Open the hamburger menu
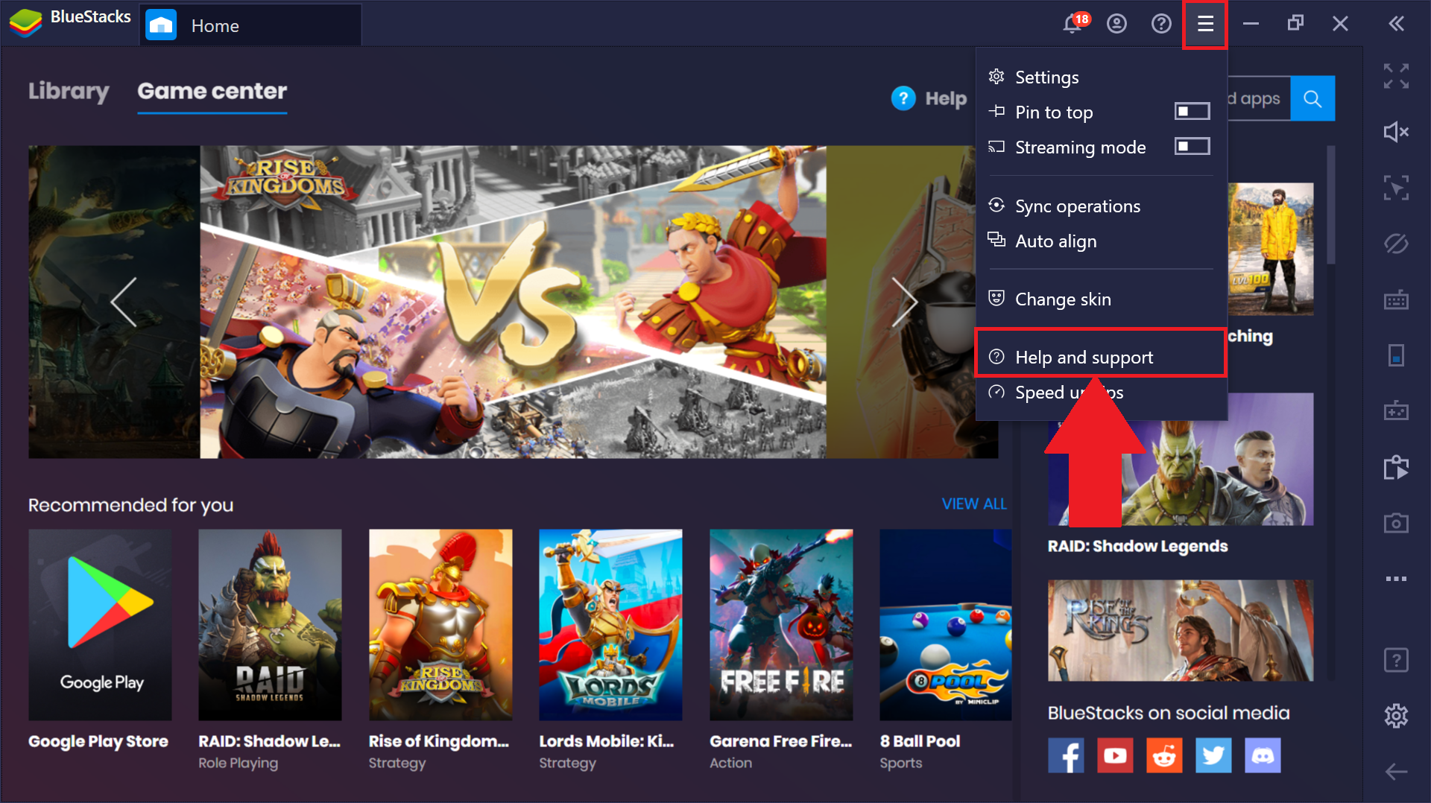The height and width of the screenshot is (803, 1431). 1204,23
